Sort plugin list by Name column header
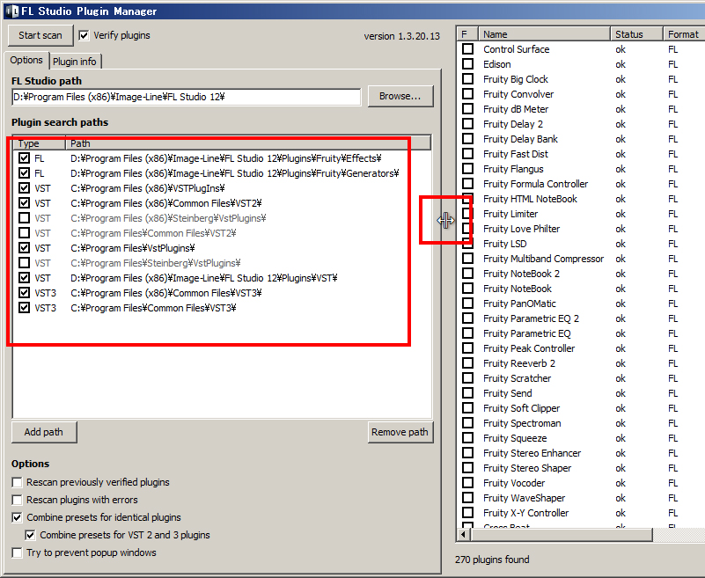 (544, 34)
